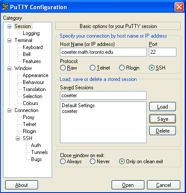Image resolution: width=186 pixels, height=193 pixels.
Task: Go to the Colours category
Action: pos(31,103)
